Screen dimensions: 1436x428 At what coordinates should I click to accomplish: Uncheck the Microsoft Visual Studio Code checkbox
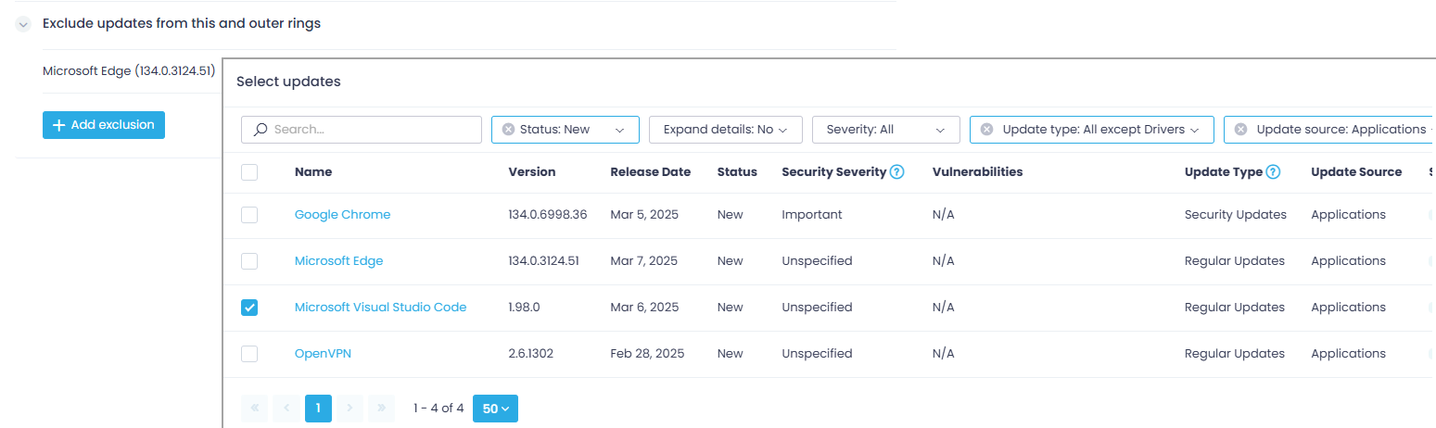pos(249,308)
